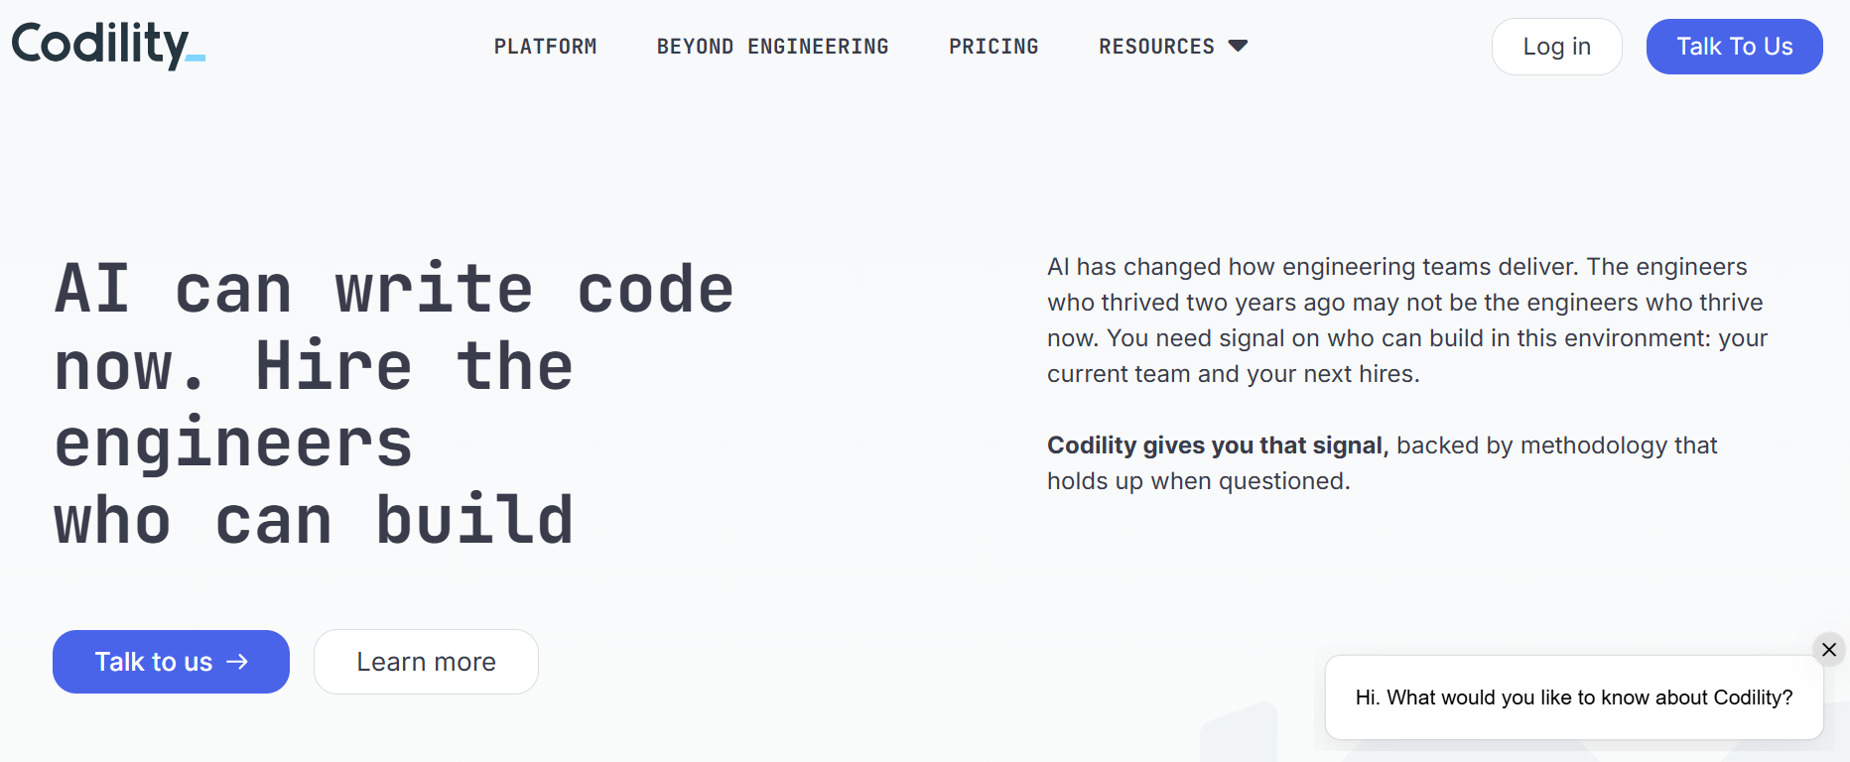Click 'holds up when questioned' text

coord(1198,481)
